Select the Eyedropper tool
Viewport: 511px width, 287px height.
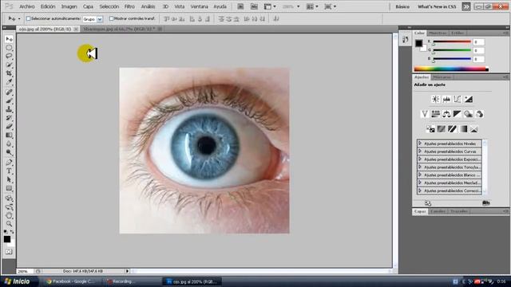pyautogui.click(x=9, y=82)
